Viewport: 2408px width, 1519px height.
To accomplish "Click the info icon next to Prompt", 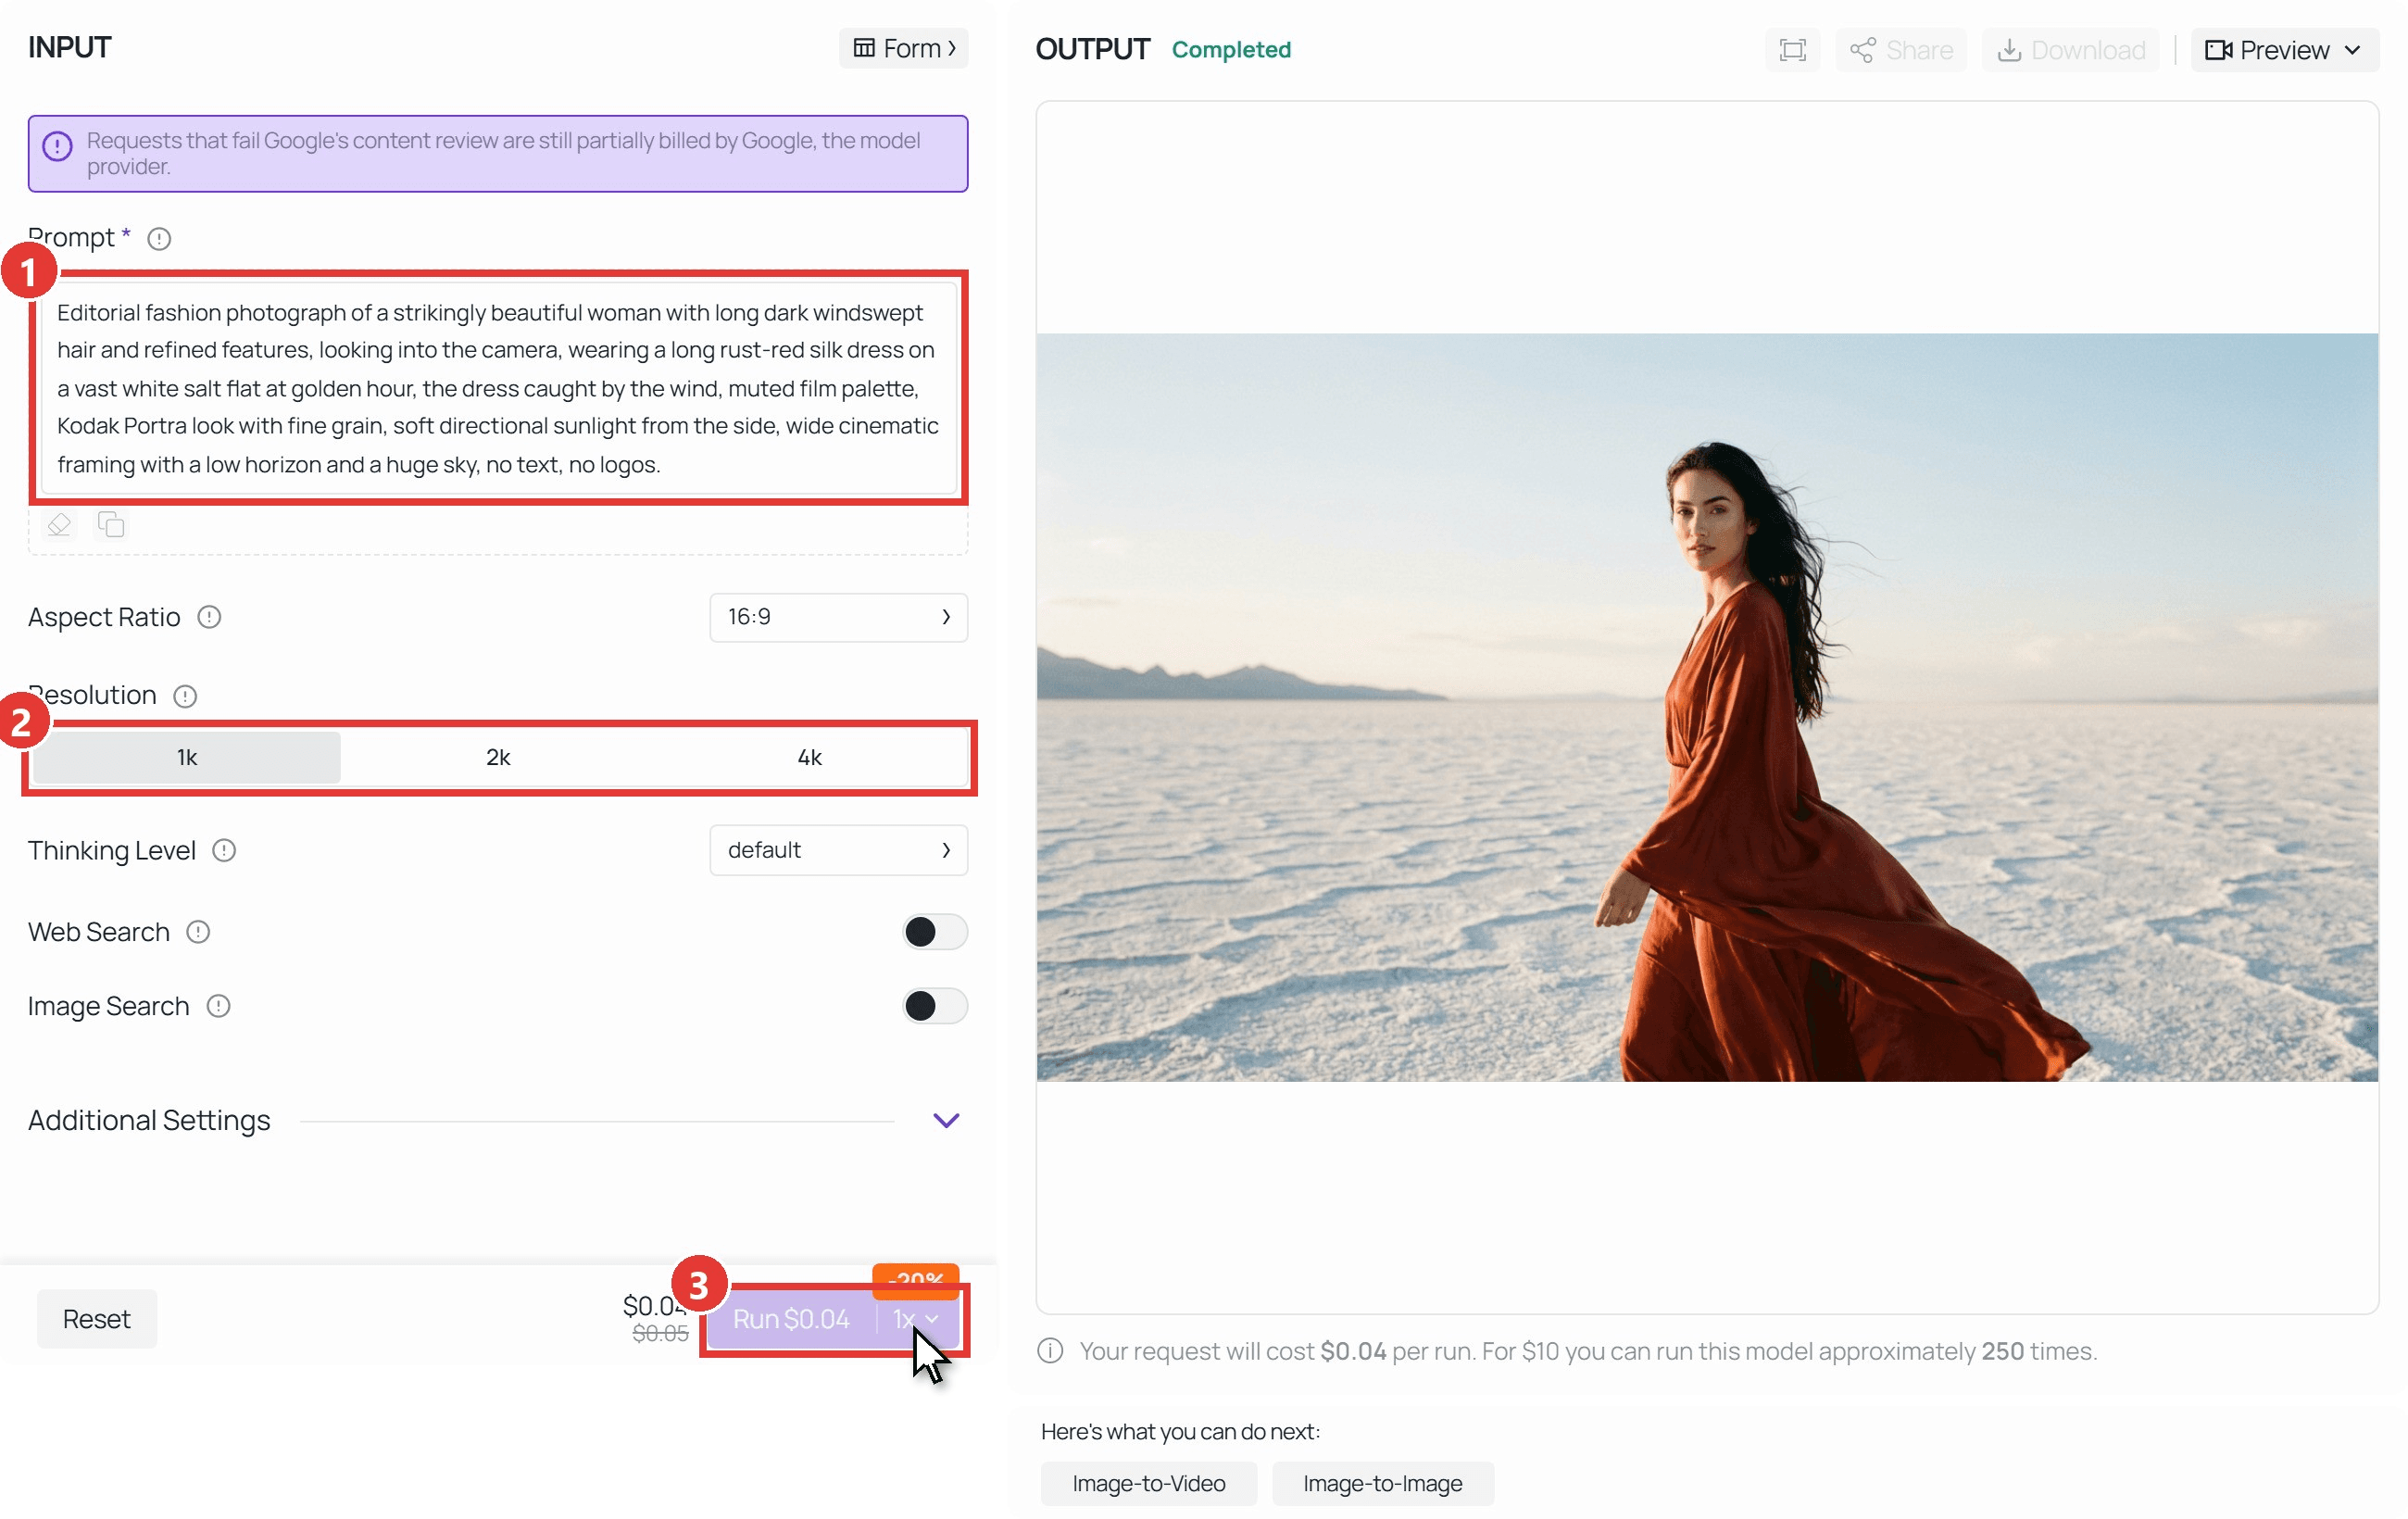I will [159, 238].
